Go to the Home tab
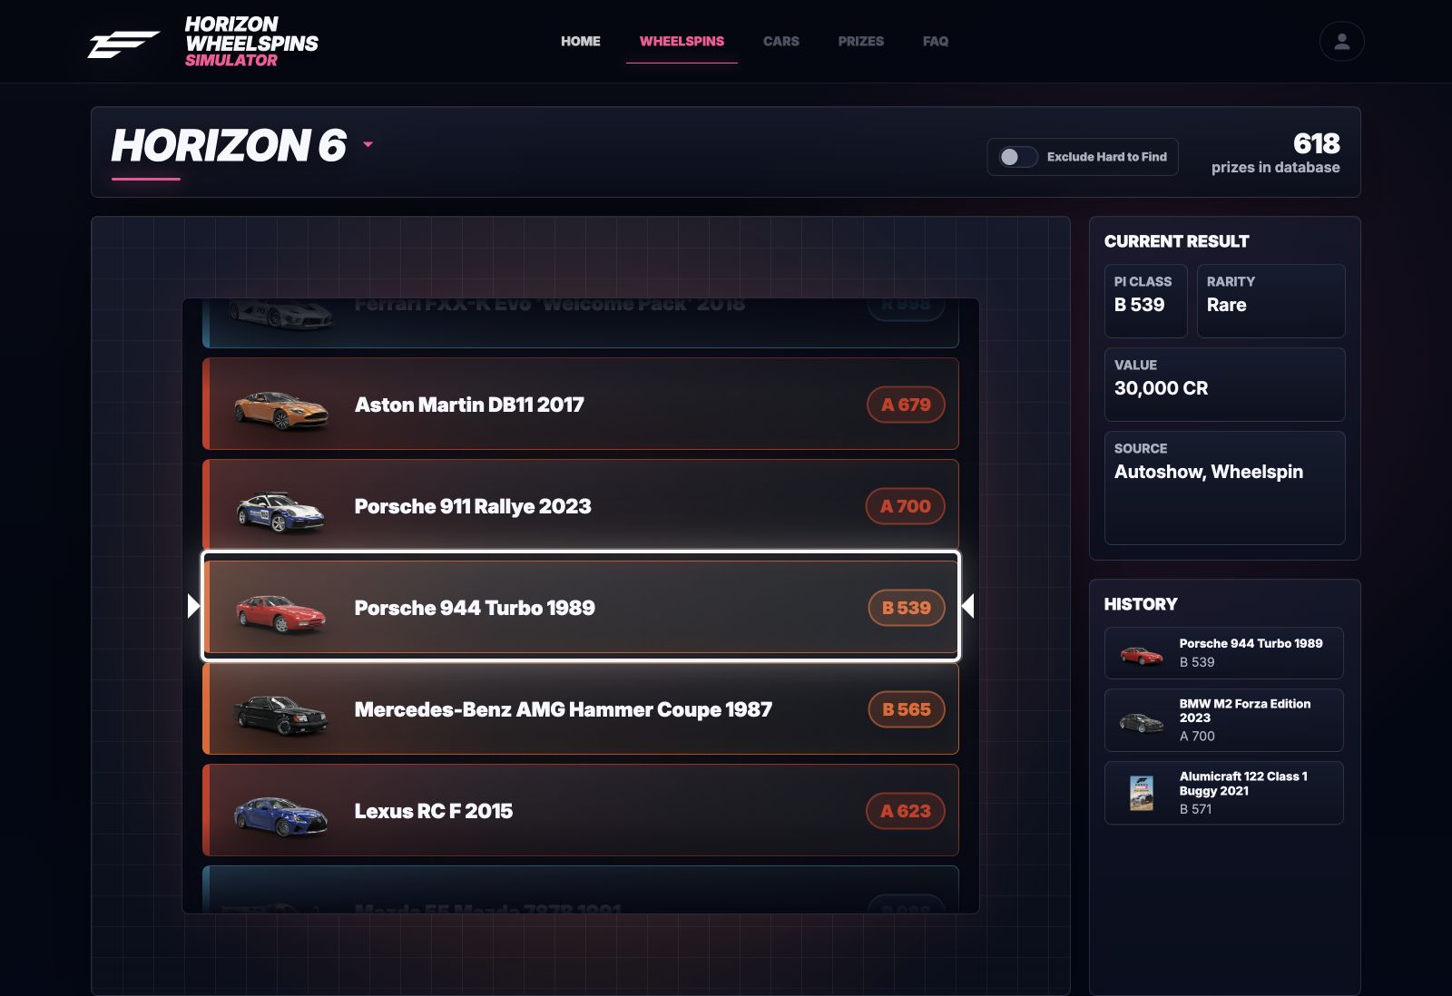The image size is (1452, 996). [x=581, y=41]
